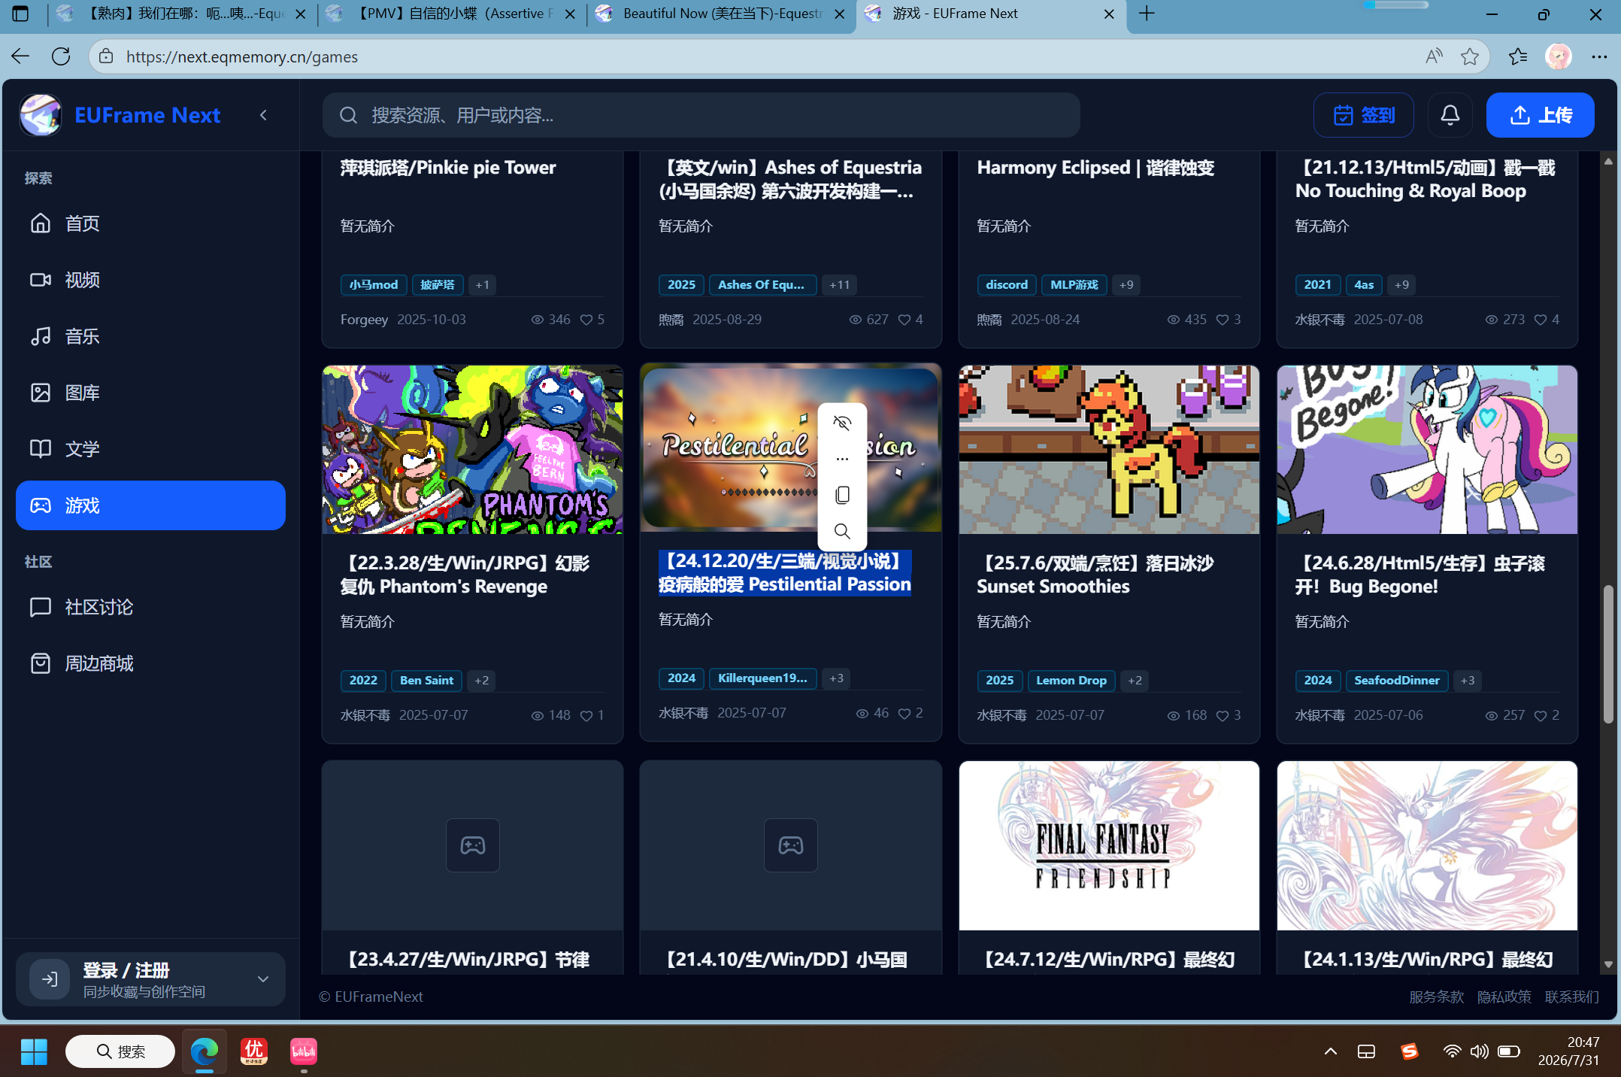The image size is (1621, 1077).
Task: Open 视频 in the sidebar
Action: pyautogui.click(x=150, y=280)
